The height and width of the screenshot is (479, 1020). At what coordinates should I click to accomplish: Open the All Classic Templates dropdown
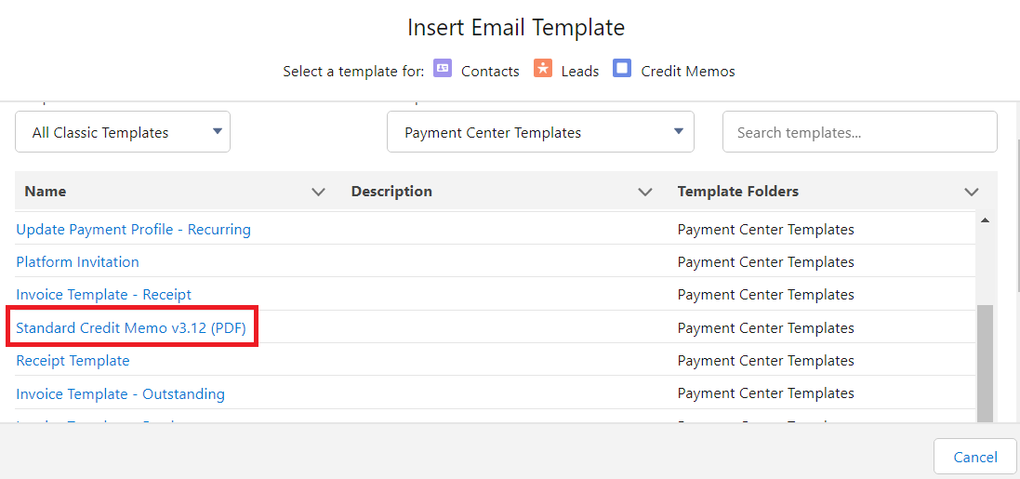123,132
